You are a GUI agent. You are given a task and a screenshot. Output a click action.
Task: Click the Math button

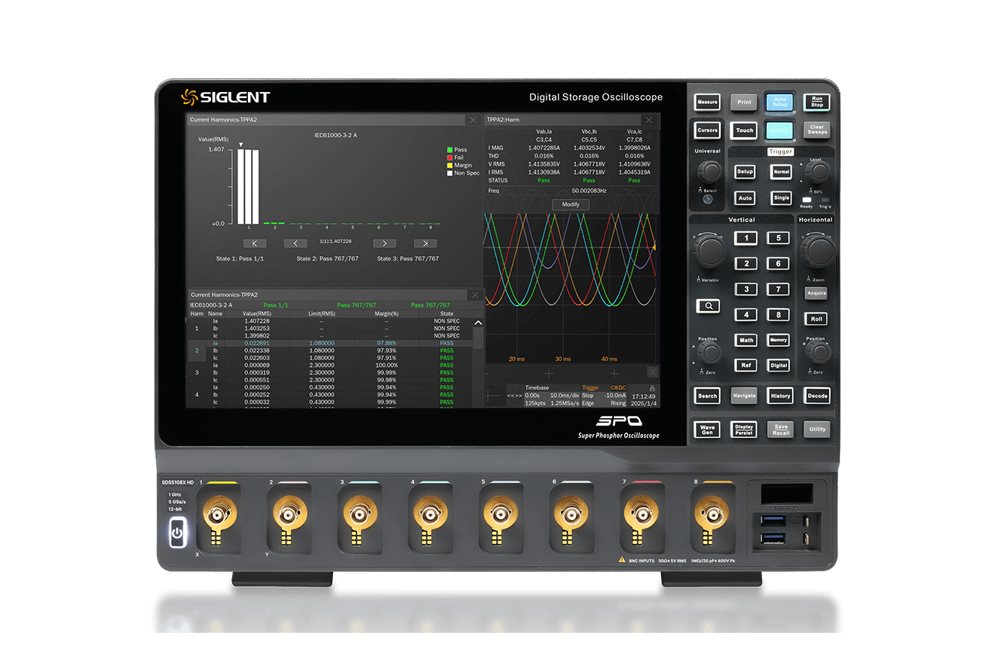tap(746, 340)
